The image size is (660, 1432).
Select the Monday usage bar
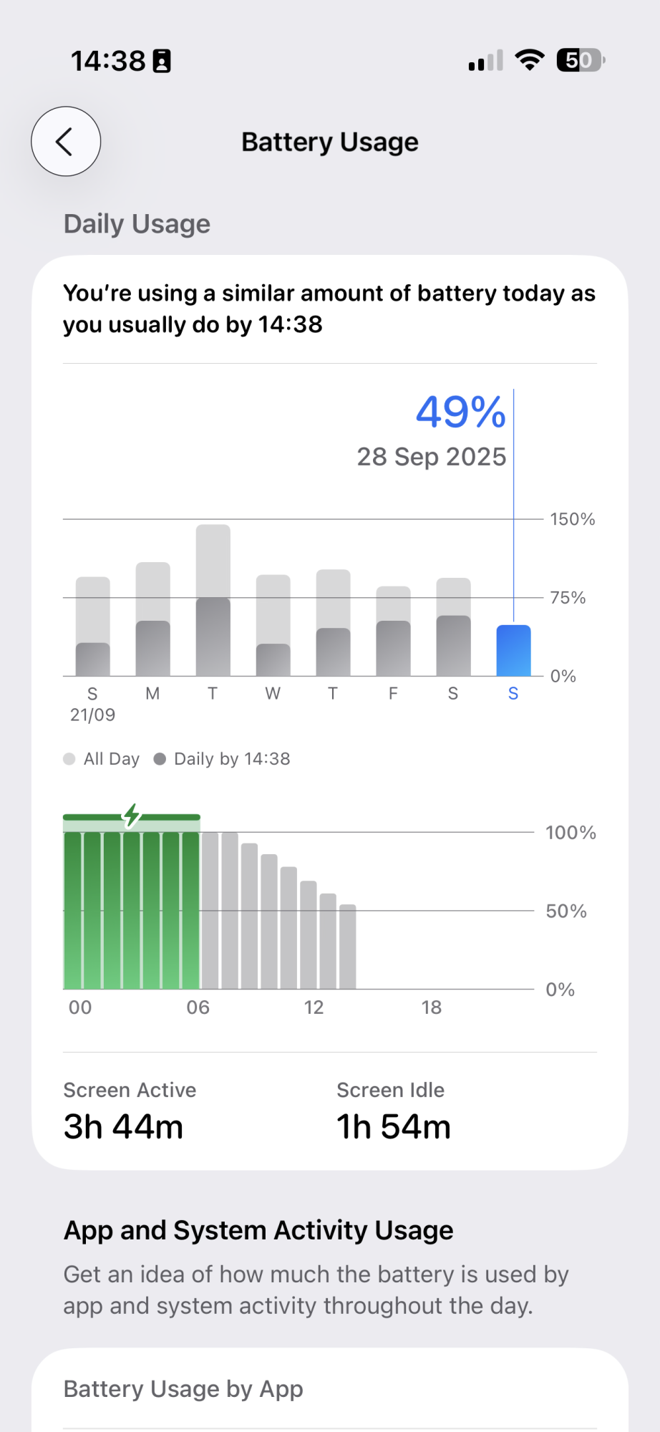(x=153, y=619)
